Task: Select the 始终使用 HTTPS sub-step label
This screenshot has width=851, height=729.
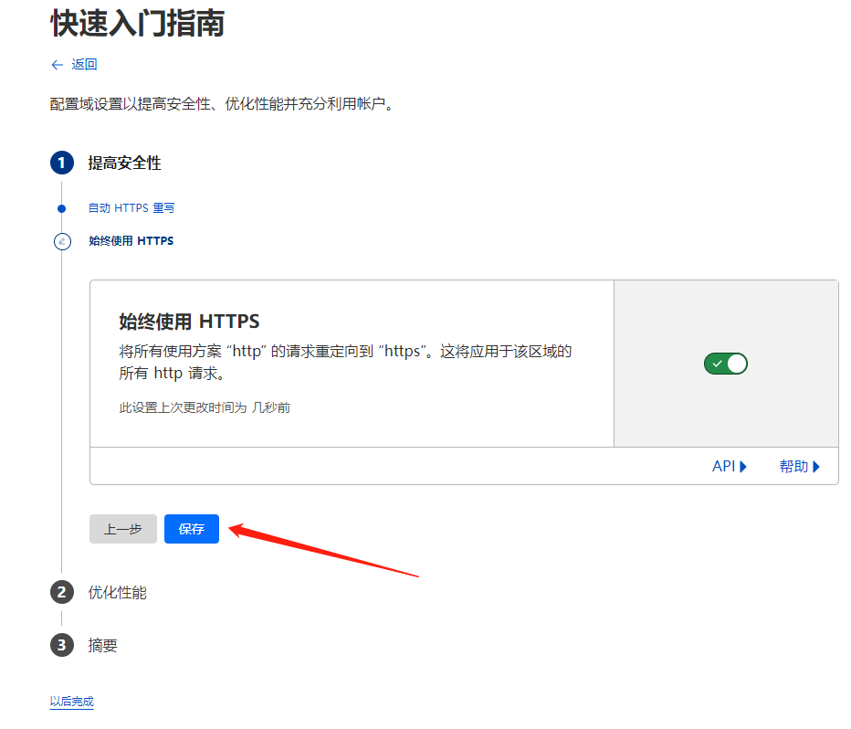Action: coord(131,240)
